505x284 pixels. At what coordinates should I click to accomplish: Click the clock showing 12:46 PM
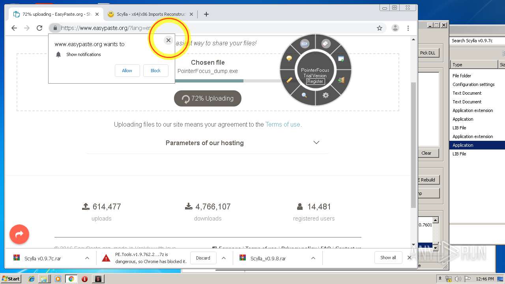[485, 279]
